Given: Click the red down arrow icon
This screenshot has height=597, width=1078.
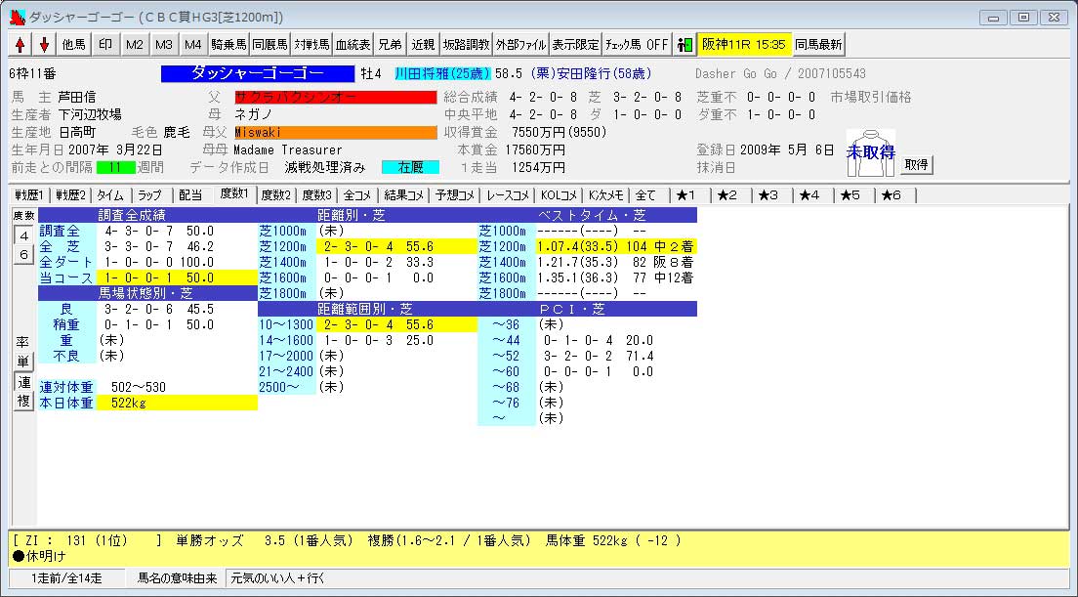Looking at the screenshot, I should click(44, 45).
